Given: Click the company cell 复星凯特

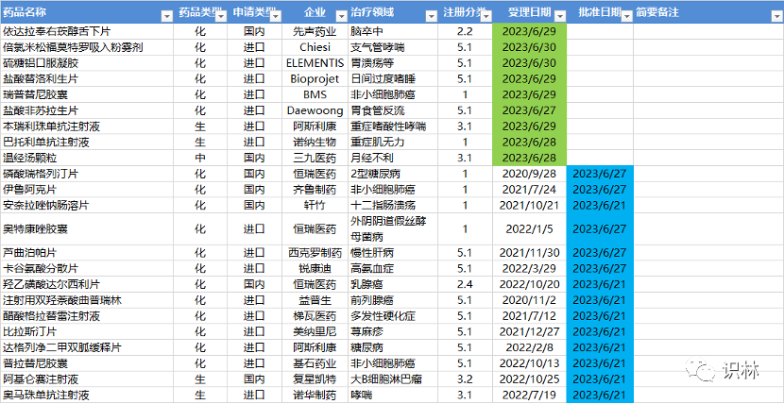Looking at the screenshot, I should pos(315,379).
